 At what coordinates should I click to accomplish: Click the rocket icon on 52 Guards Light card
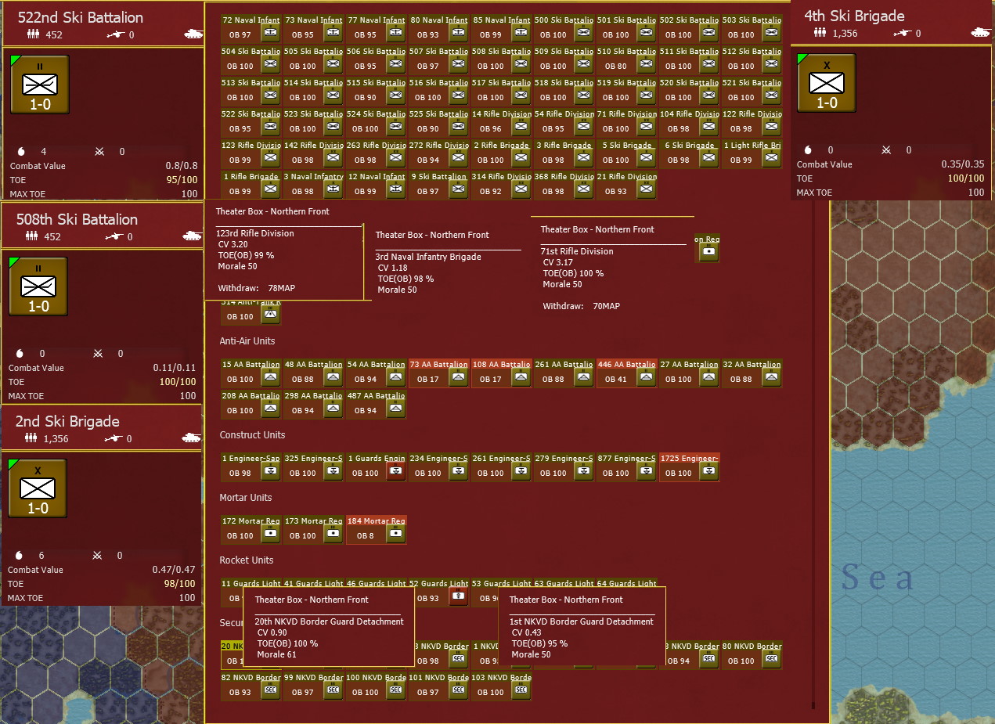459,597
